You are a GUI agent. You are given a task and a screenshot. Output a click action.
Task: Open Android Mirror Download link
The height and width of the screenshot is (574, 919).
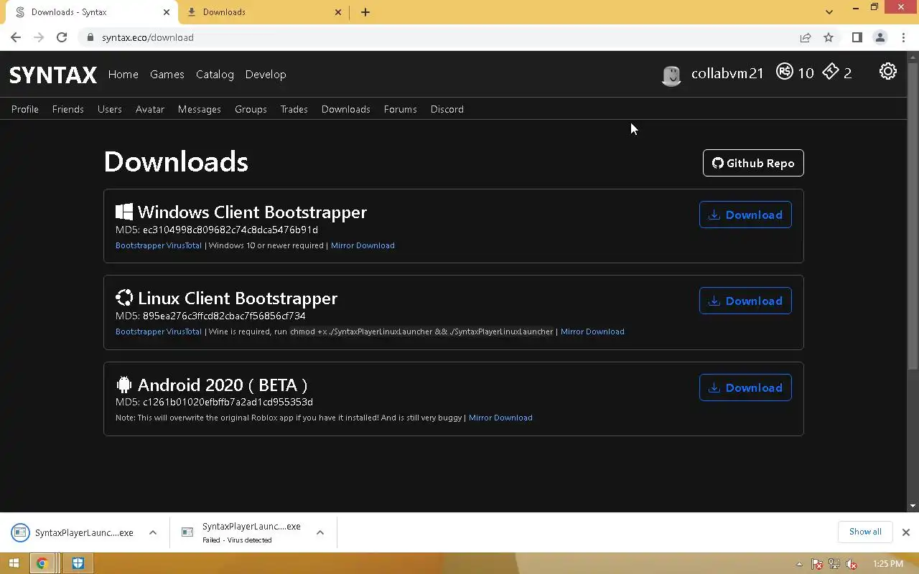[500, 418]
